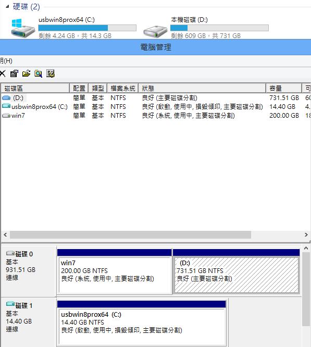Image resolution: width=311 pixels, height=347 pixels.
Task: Select the (D:) 731.51 GB partition block
Action: [x=236, y=272]
